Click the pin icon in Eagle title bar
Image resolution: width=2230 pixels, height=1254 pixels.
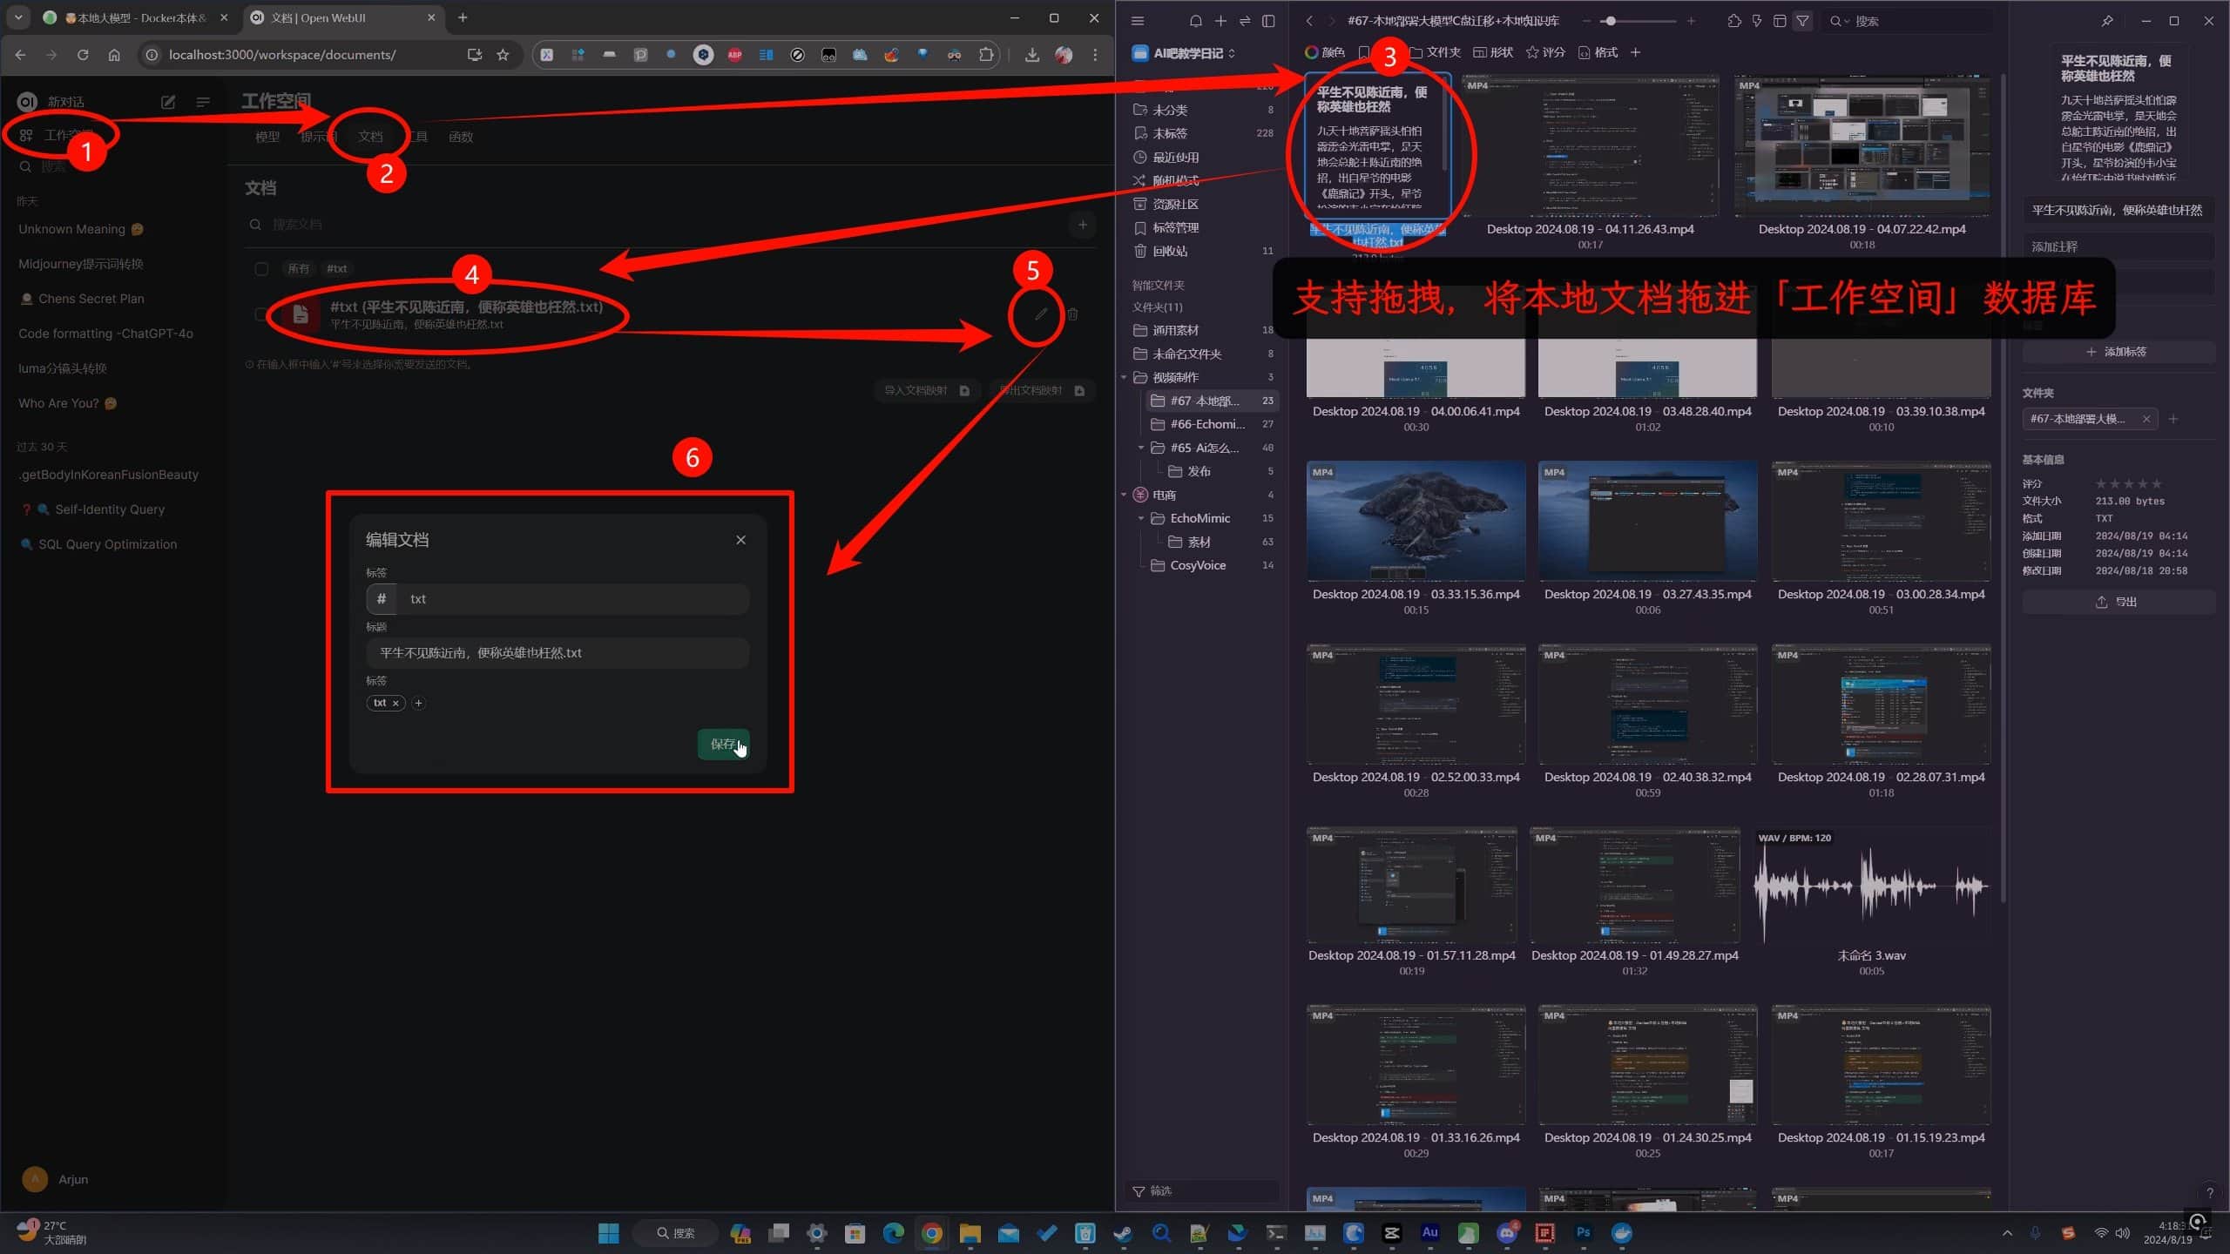coord(2106,21)
